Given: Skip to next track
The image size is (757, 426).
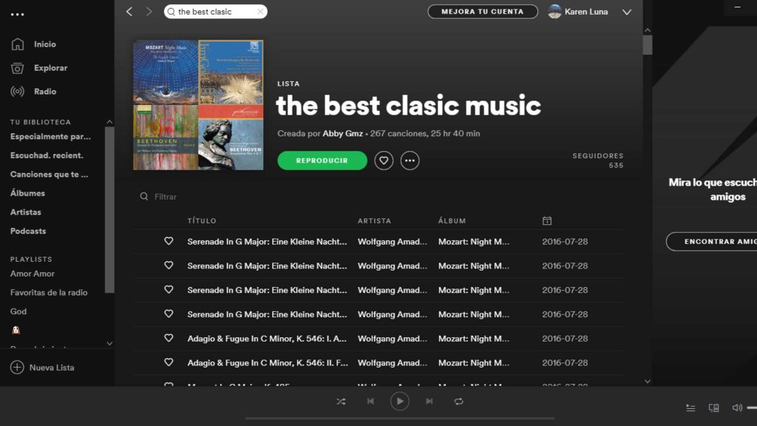Looking at the screenshot, I should tap(430, 402).
